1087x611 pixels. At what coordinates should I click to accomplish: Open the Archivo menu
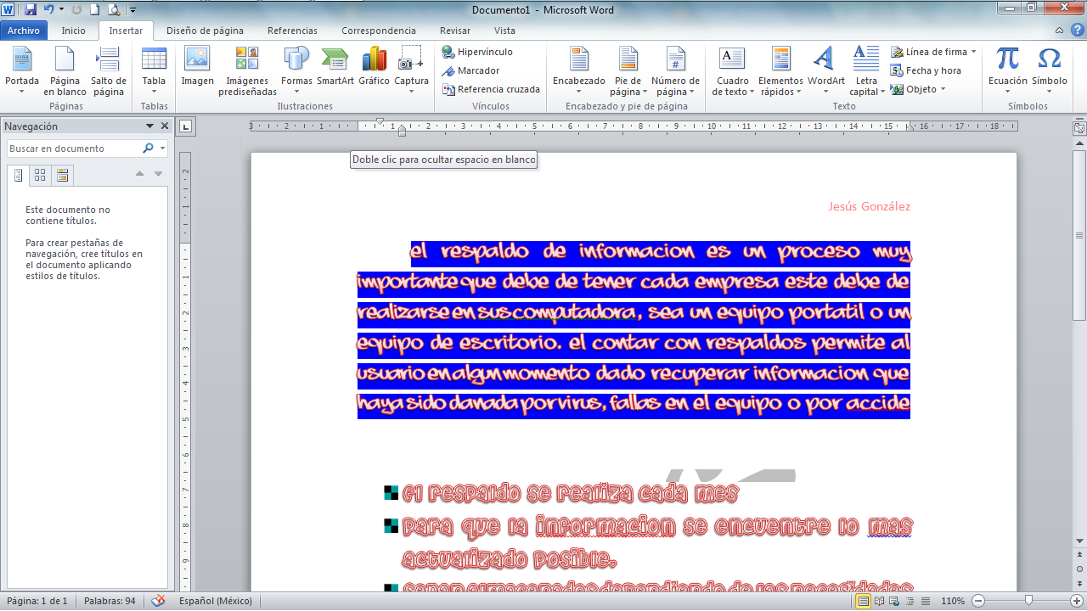24,30
